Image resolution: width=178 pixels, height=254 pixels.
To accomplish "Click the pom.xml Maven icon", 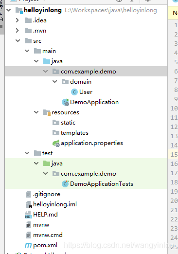I will click(28, 245).
